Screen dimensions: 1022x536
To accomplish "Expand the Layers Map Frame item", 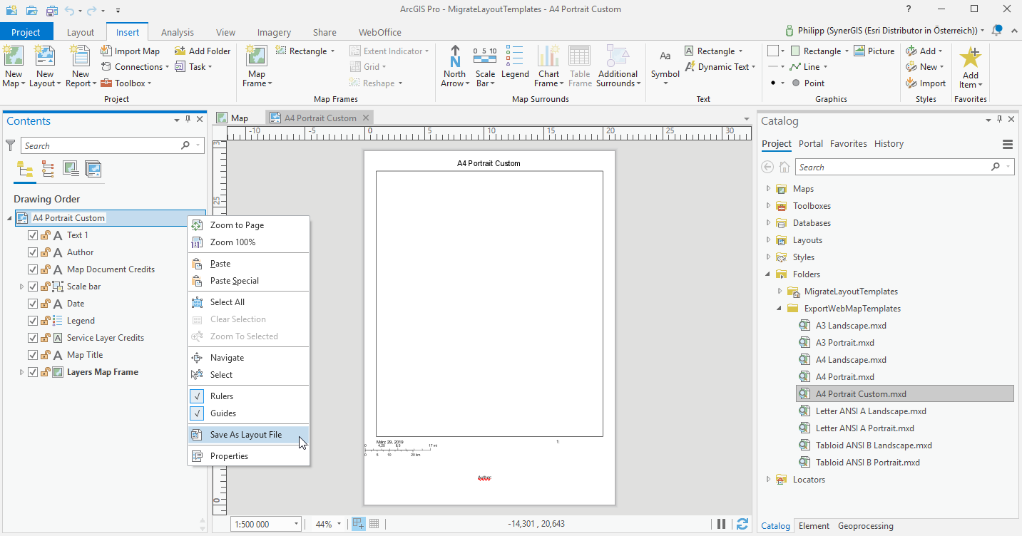I will click(x=21, y=371).
